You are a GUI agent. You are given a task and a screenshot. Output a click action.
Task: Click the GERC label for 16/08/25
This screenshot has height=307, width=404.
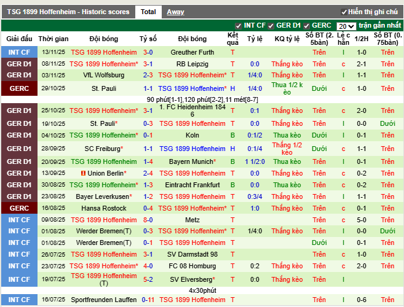click(x=19, y=208)
